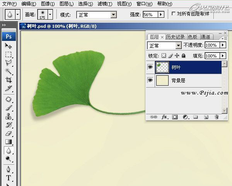Create a new layer with panel icon

tap(206, 117)
